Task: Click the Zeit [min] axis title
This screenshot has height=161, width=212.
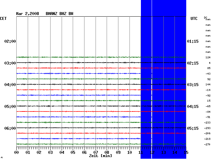Action: 100,156
